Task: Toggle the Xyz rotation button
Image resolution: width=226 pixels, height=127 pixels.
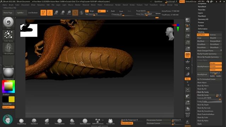Action: [188, 79]
